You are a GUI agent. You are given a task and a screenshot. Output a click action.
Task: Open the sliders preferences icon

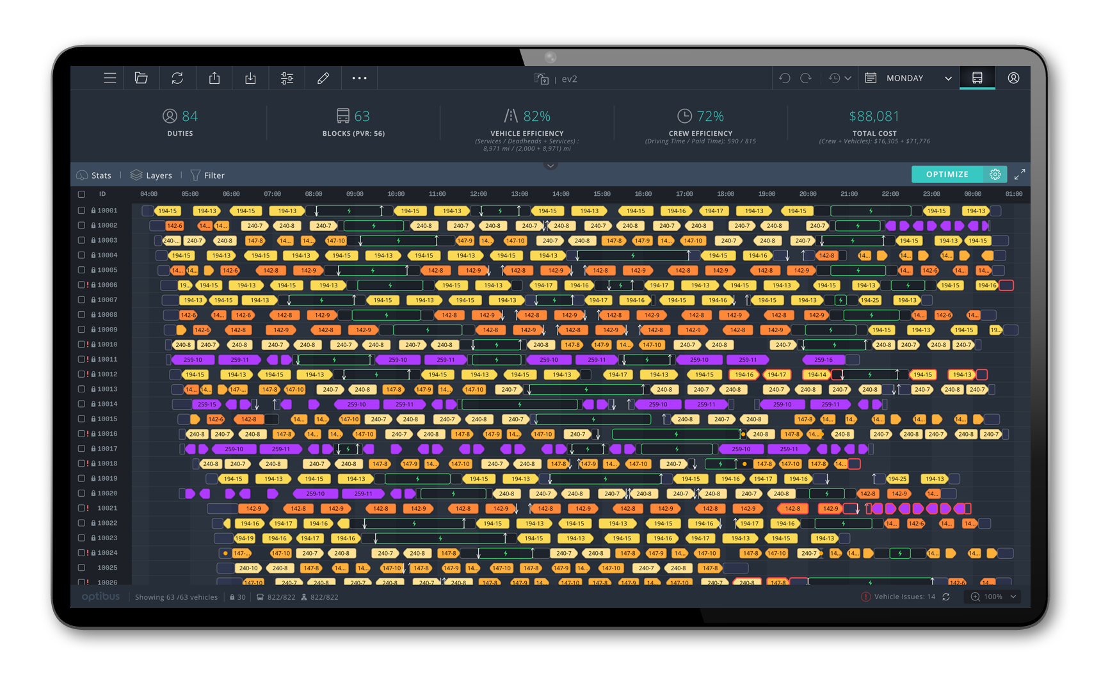coord(287,78)
